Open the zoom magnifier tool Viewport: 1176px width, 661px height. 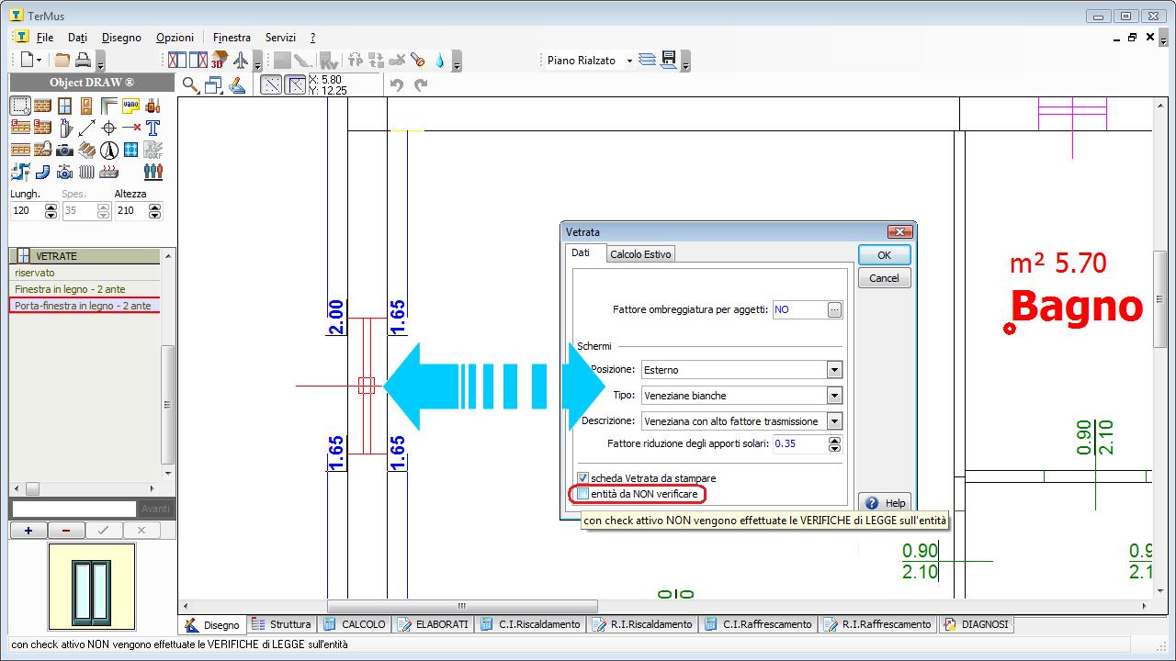[190, 85]
